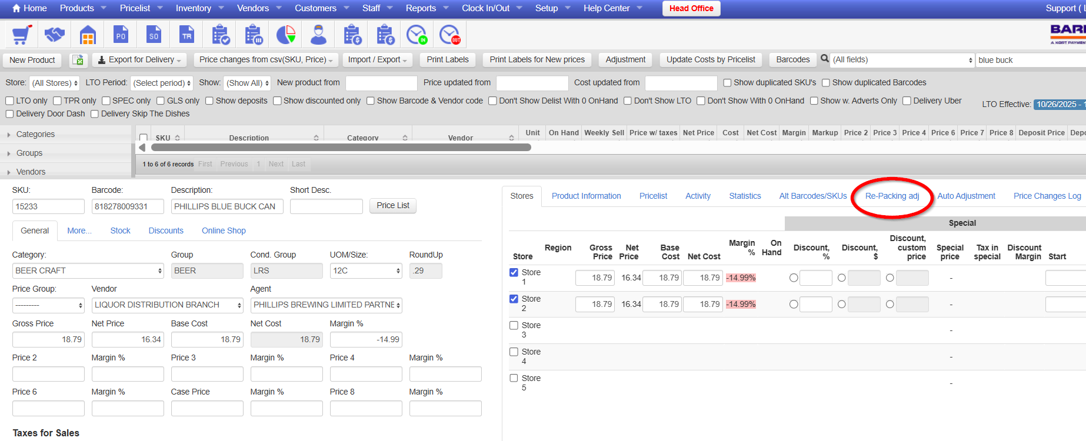Click the Clock IN icon
Viewport: 1086px width, 441px height.
(x=417, y=35)
